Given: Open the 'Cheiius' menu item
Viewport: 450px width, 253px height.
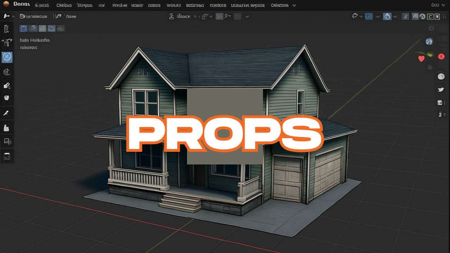Looking at the screenshot, I should [x=64, y=5].
